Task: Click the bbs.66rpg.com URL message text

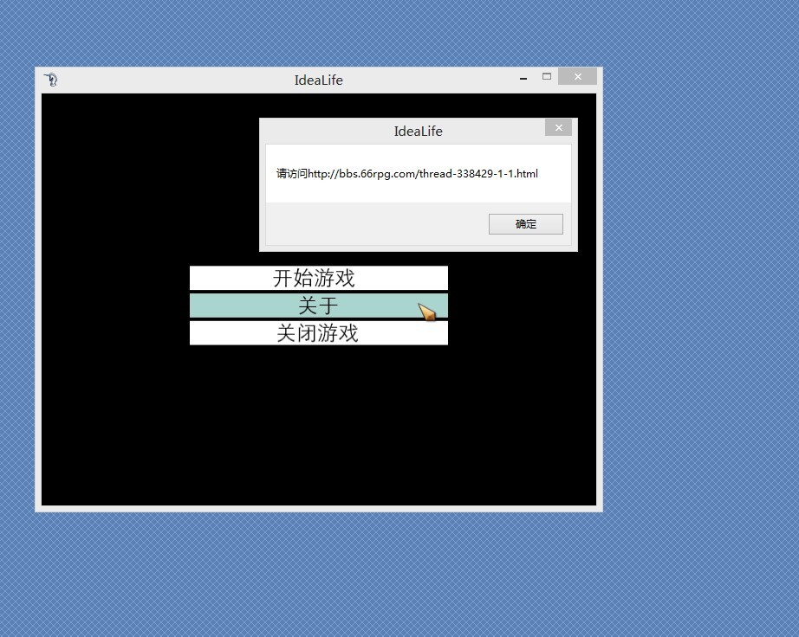Action: 406,174
